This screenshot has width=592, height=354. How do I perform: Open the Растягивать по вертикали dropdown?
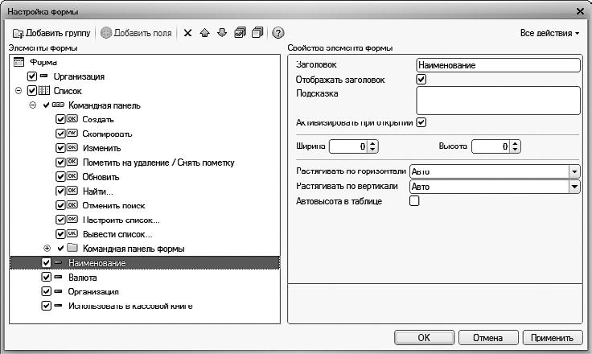tap(574, 186)
